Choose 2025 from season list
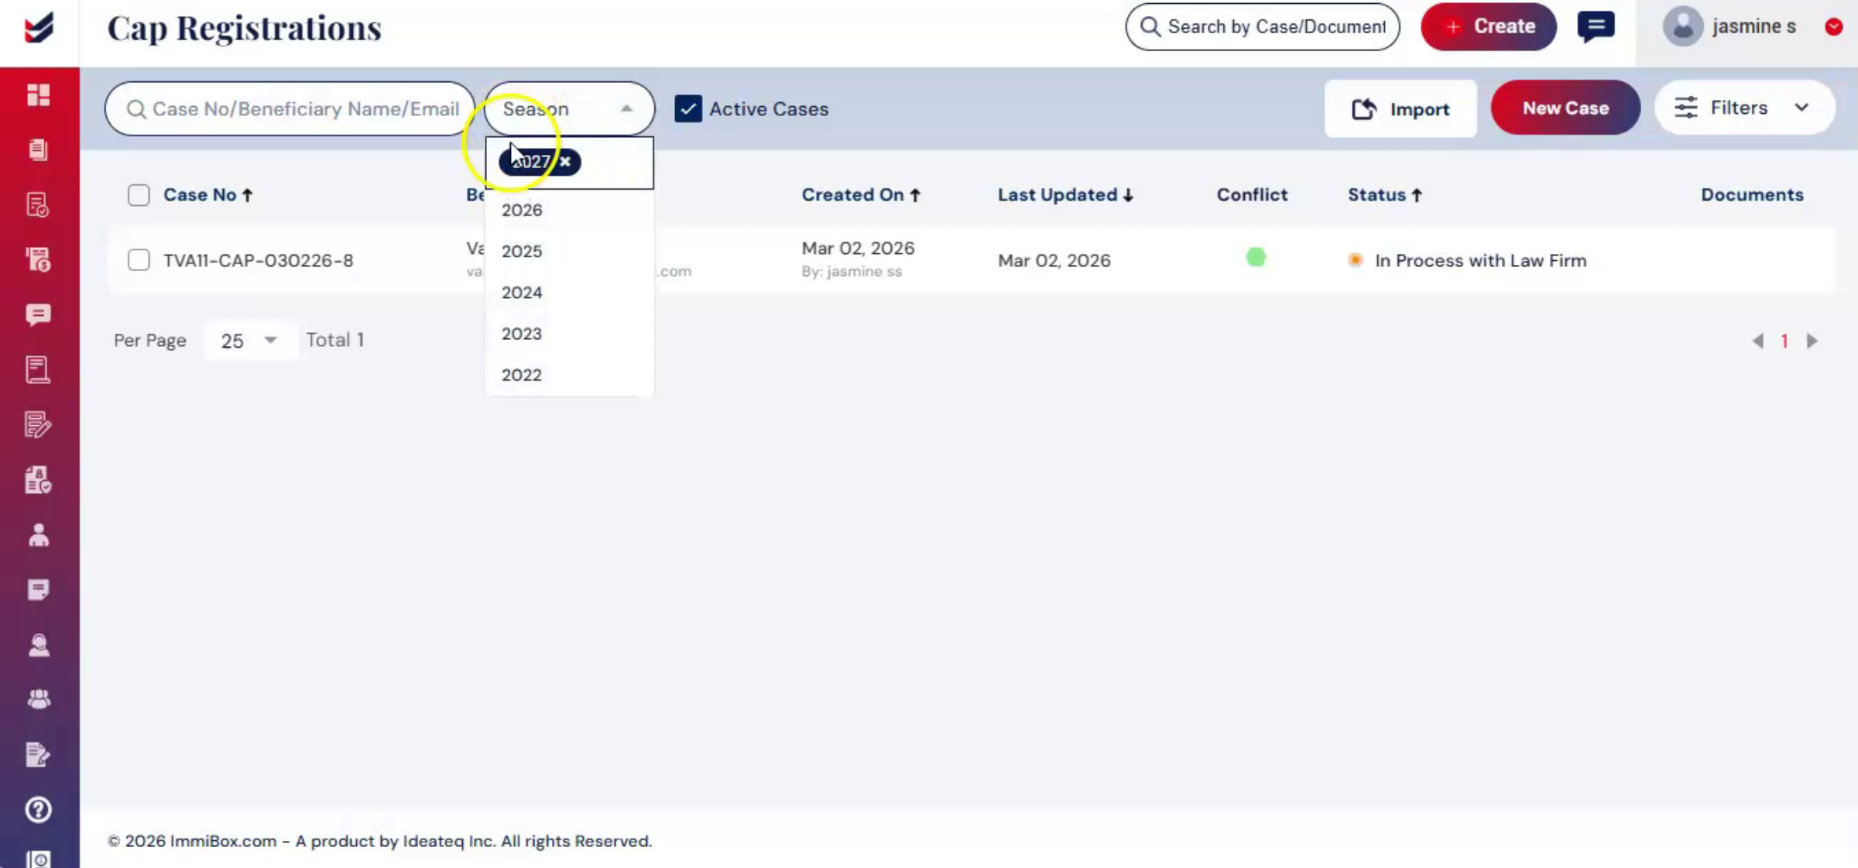The image size is (1858, 868). click(x=569, y=251)
